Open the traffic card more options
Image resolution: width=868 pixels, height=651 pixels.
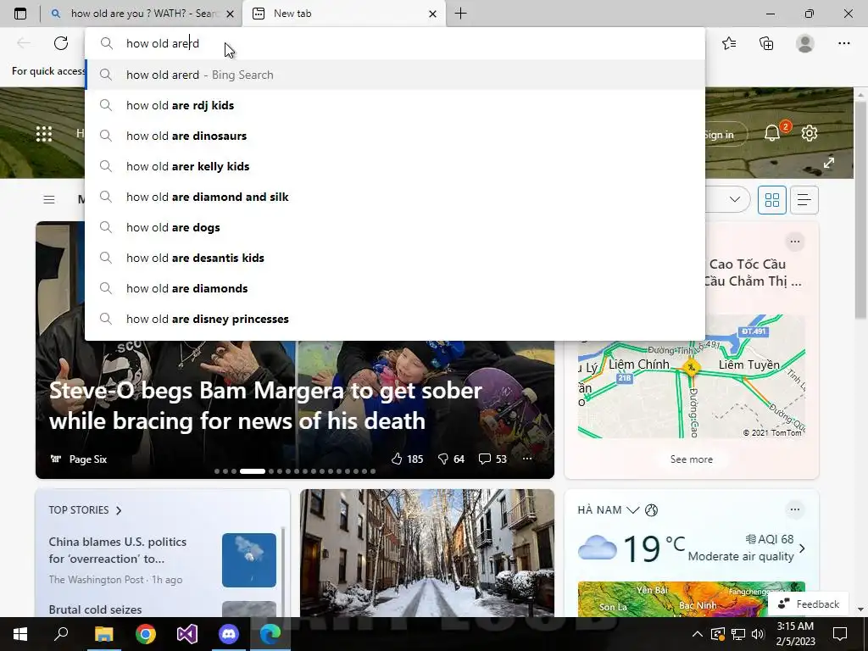click(x=795, y=242)
